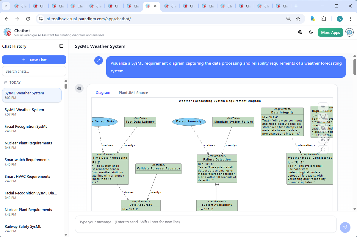Click the Search chats input field

34,71
